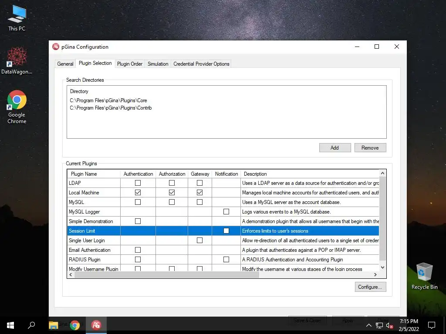Viewport: 446px width, 334px height.
Task: Click Notification column header
Action: coord(226,174)
